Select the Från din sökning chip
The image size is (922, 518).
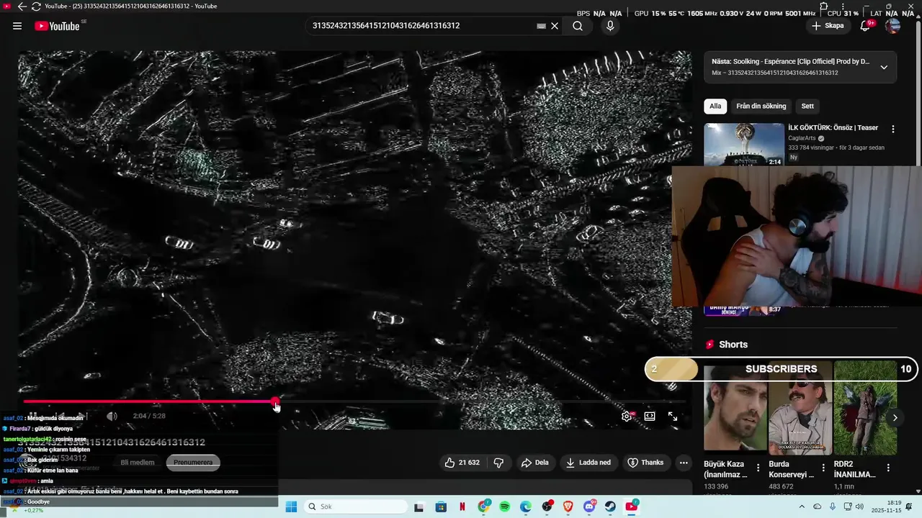click(x=761, y=106)
